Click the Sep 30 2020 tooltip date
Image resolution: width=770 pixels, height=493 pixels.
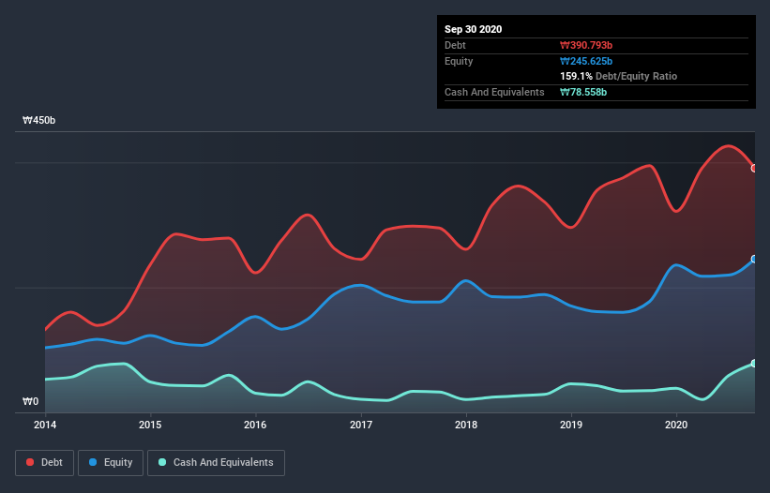(x=474, y=29)
